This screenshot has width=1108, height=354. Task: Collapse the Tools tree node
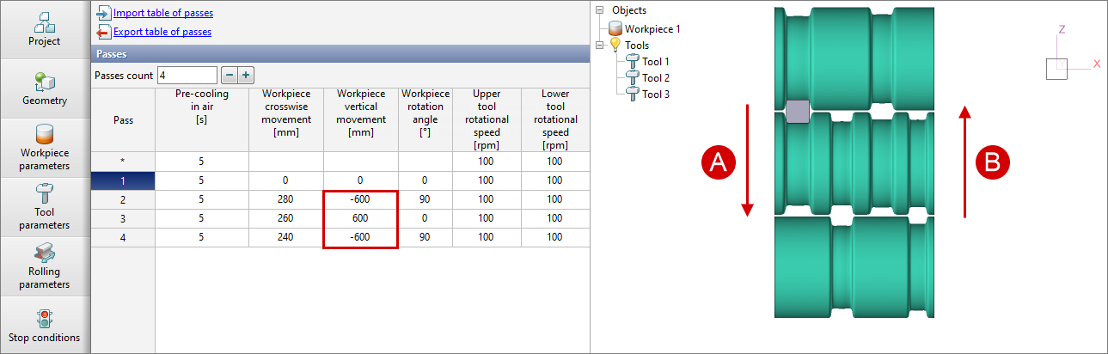click(x=601, y=46)
